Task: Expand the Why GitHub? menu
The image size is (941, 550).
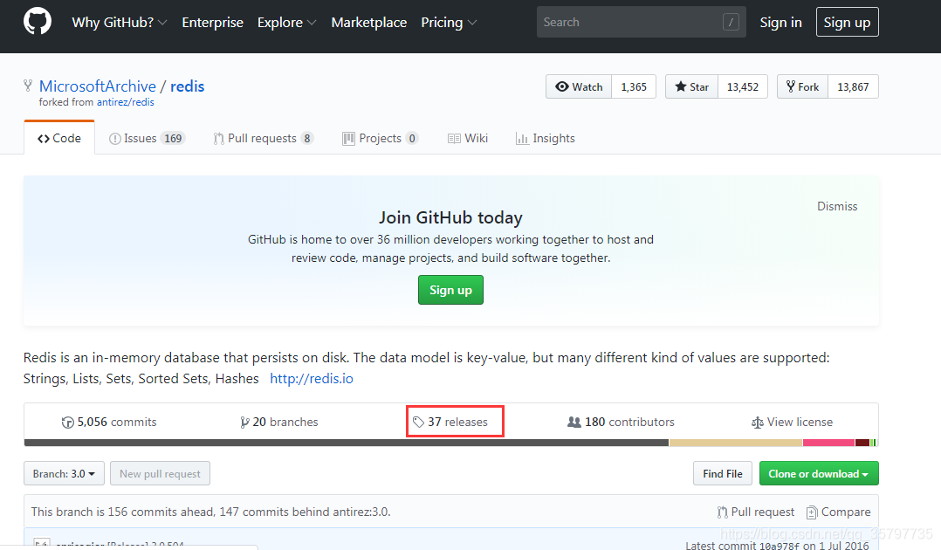Action: pyautogui.click(x=119, y=22)
